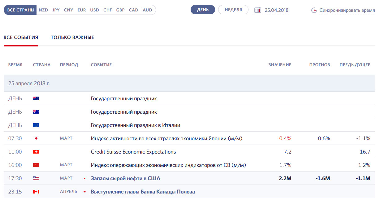
Task: Switch the view to ДЕНЬ
Action: pyautogui.click(x=203, y=10)
